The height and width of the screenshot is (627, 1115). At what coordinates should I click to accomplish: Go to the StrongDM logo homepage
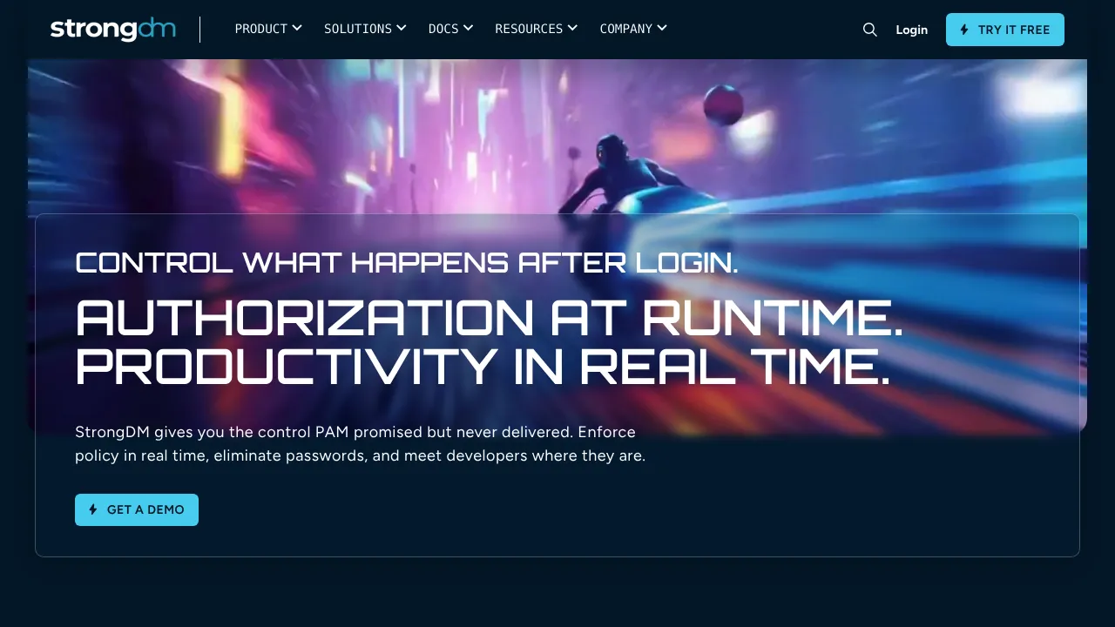[x=113, y=30]
